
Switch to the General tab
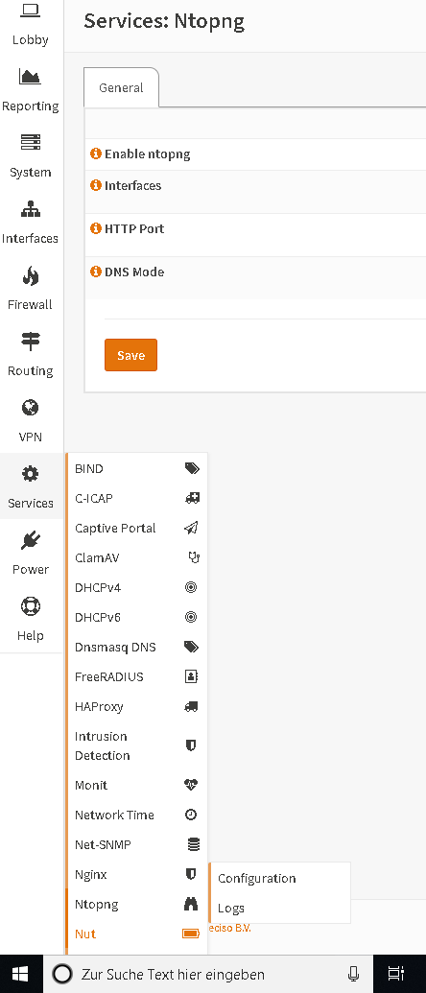(x=121, y=87)
